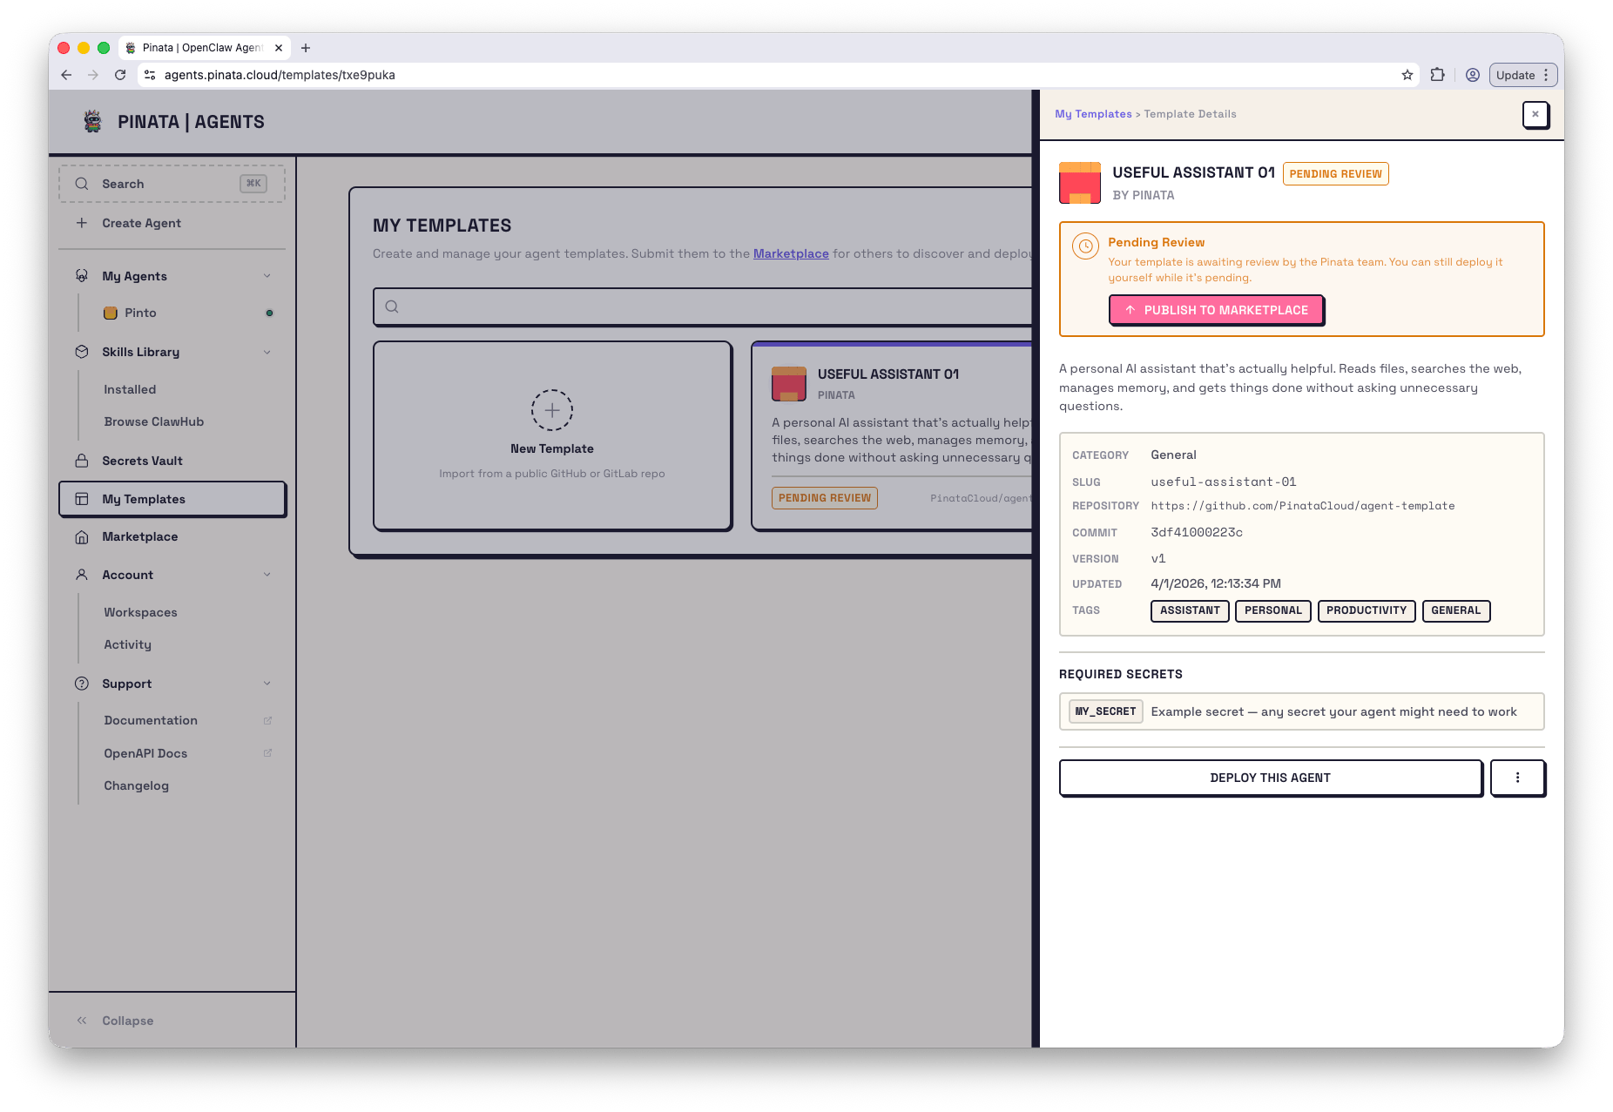
Task: Click the My Agents robot icon
Action: click(82, 276)
